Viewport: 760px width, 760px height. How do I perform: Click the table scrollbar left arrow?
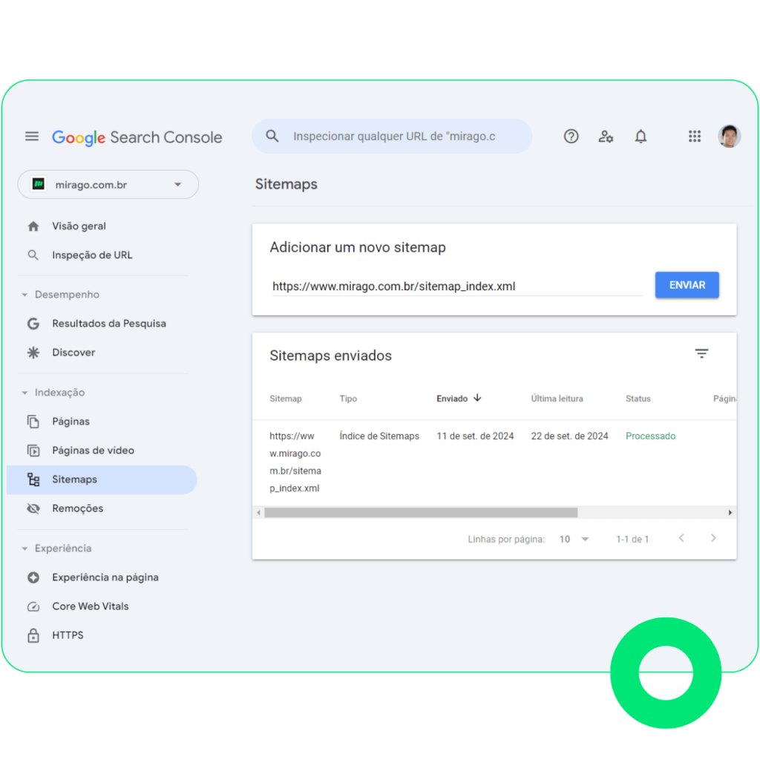point(258,512)
